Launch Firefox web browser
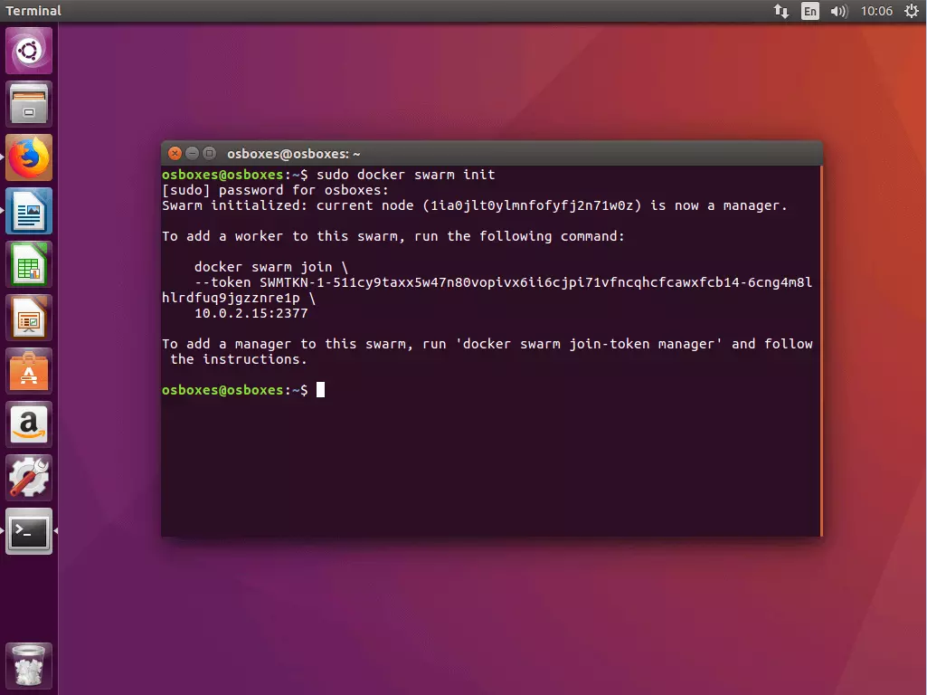Viewport: 927px width, 695px height. (28, 157)
